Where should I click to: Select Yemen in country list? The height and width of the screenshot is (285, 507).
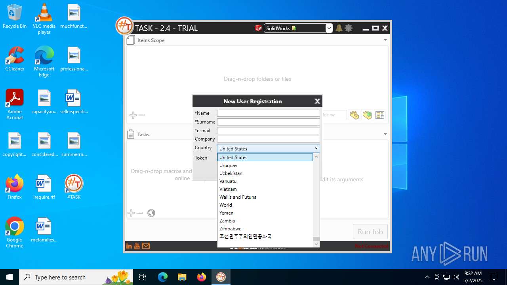coord(265,213)
